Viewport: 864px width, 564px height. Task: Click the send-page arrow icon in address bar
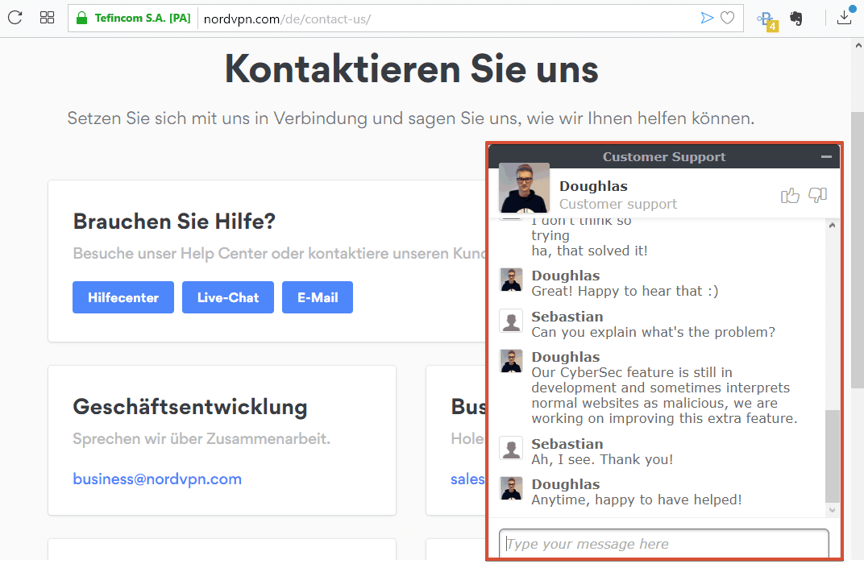click(707, 19)
